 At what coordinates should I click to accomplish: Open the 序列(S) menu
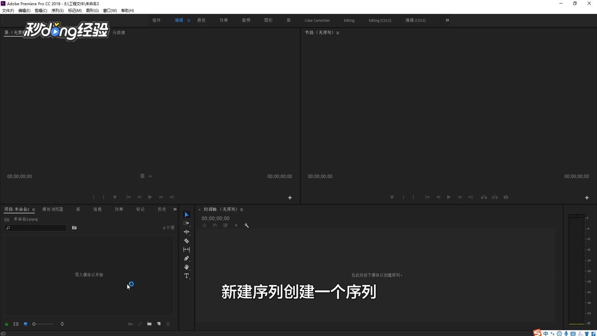click(x=57, y=10)
